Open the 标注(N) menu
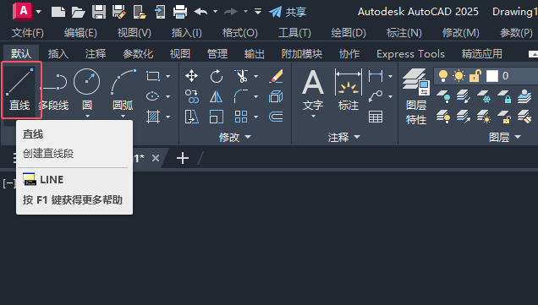 point(403,33)
